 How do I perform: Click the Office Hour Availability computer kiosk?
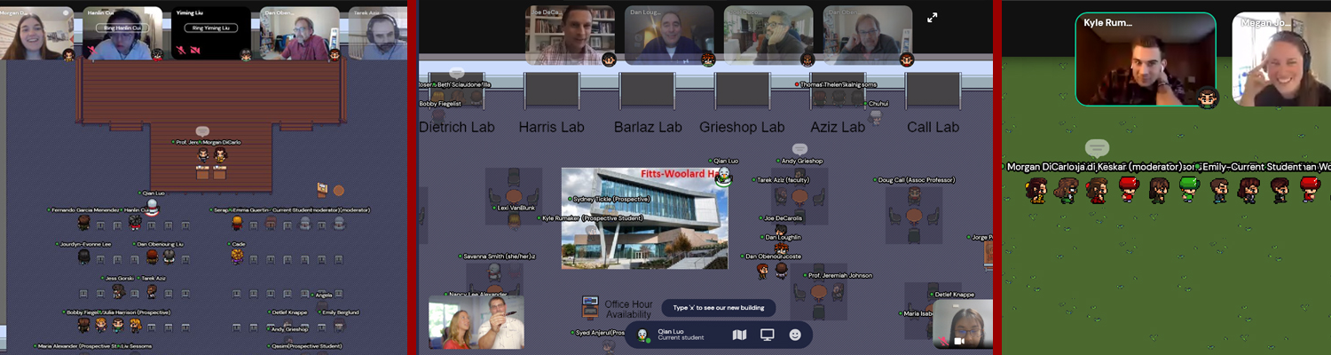(x=590, y=308)
